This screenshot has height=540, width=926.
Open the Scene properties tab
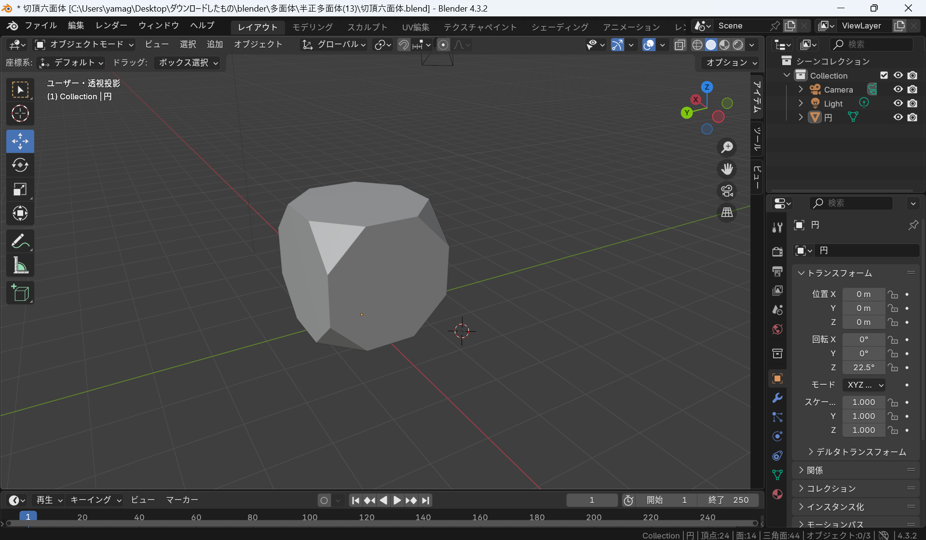pos(777,310)
